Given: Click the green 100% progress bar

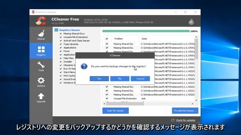Looking at the screenshot, I should (146, 31).
